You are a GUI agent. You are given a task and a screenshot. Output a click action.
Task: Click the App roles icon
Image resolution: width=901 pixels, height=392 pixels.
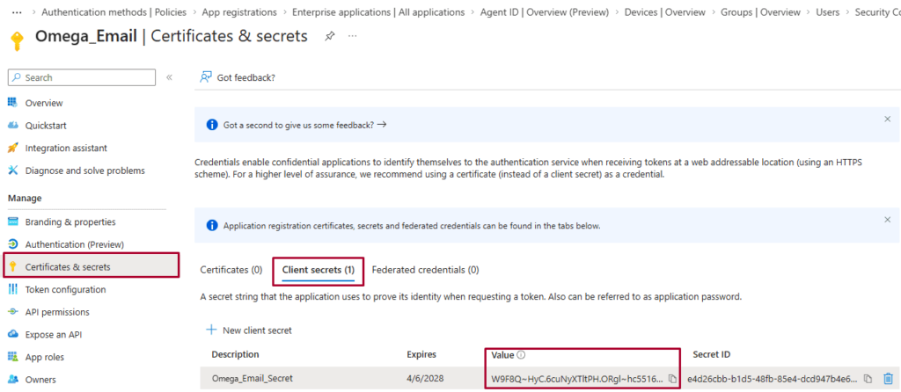(x=12, y=357)
